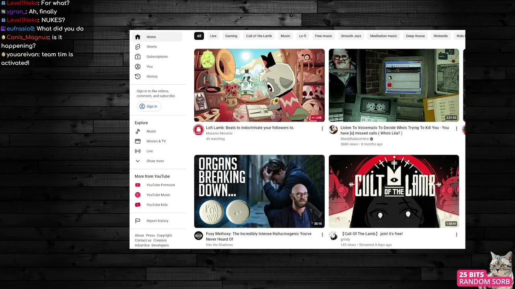Image resolution: width=515 pixels, height=289 pixels.
Task: Open the three-dot menu for Foxy Methoxy video
Action: (322, 234)
